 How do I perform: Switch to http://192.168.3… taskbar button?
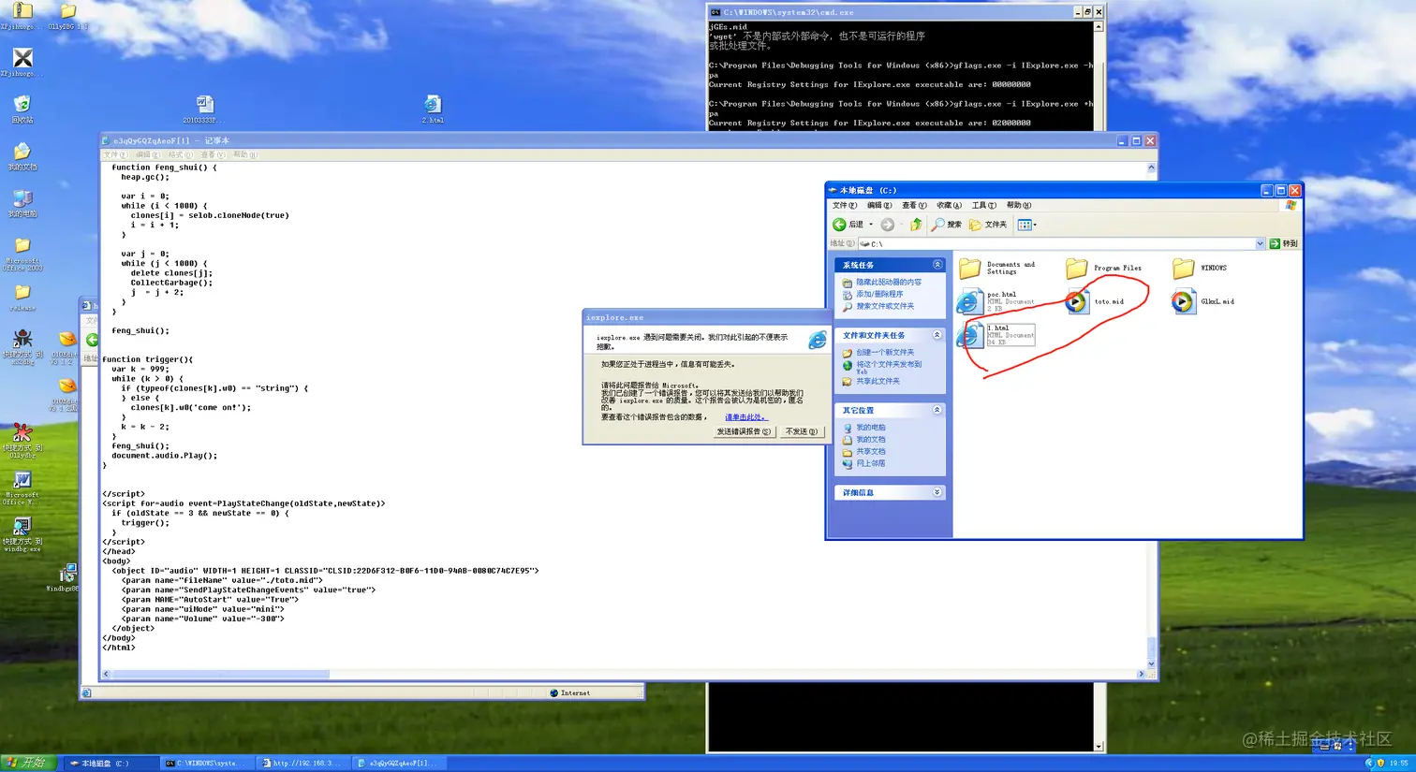302,763
